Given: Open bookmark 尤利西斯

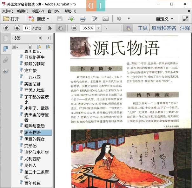Looking at the screenshot, I should (32, 159).
